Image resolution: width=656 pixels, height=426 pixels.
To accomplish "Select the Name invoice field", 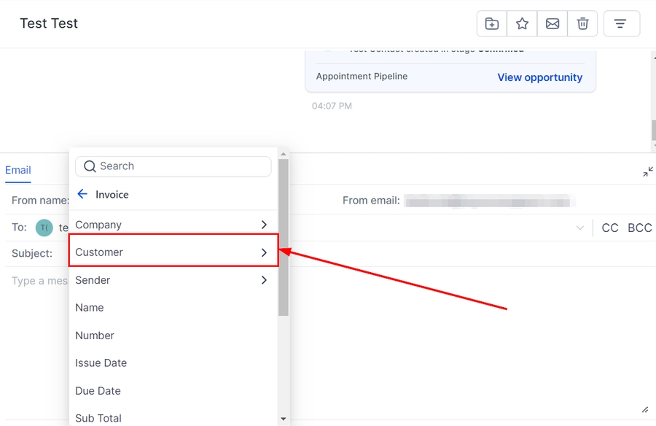I will click(90, 308).
